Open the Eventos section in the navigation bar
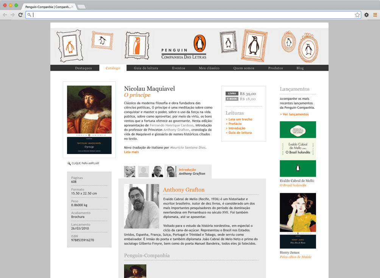380x278 pixels. [178, 68]
